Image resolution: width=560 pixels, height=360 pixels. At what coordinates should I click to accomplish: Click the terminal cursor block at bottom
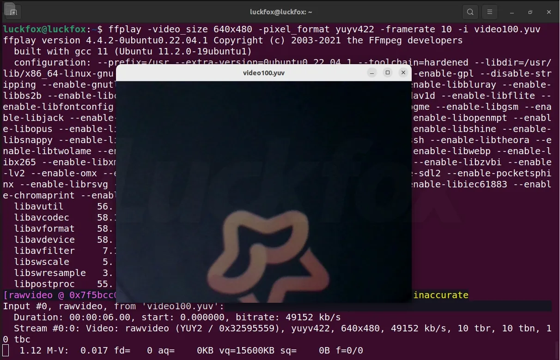(6, 350)
